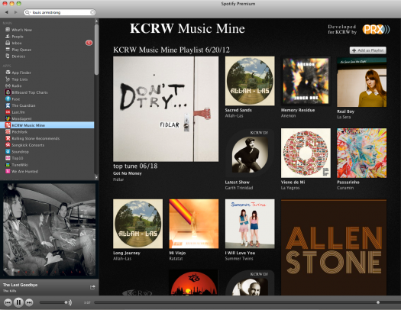401x310 pixels.
Task: Select the Last.fm app icon in sidebar
Action: [x=8, y=112]
